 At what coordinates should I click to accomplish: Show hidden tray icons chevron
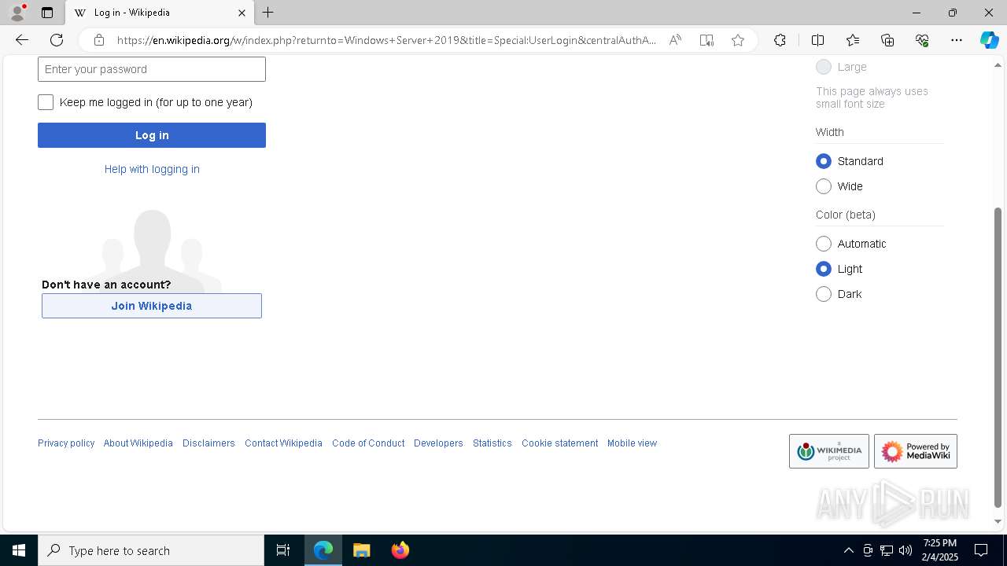click(848, 550)
